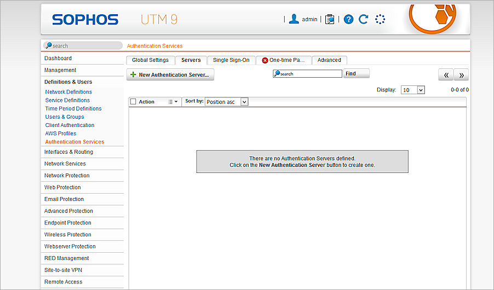Expand Remote Access menu
The height and width of the screenshot is (290, 494).
(x=82, y=282)
